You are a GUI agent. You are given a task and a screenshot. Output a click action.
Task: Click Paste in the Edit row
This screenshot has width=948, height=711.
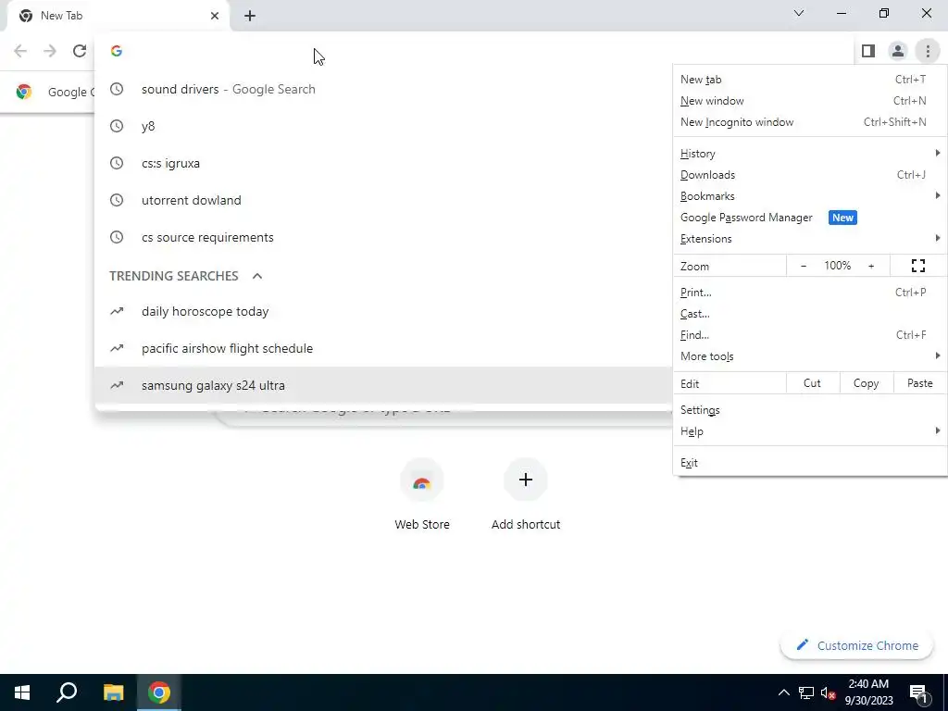click(x=920, y=383)
